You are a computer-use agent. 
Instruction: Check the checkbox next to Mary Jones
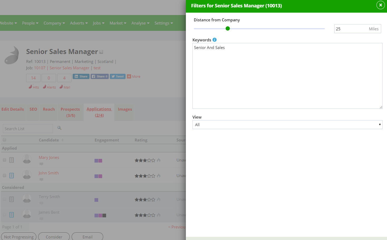4,160
